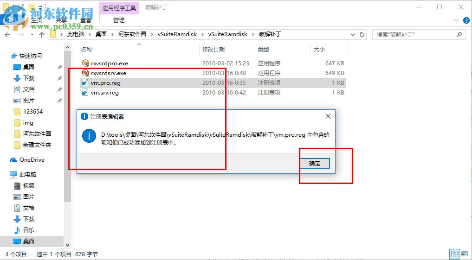Click the 2010-03-02 15:23 date cell
This screenshot has height=260, width=472.
tap(226, 63)
